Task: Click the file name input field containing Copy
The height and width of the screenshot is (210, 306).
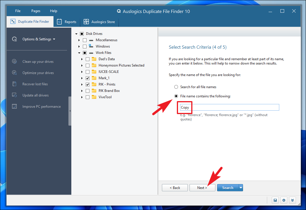Action: click(229, 107)
